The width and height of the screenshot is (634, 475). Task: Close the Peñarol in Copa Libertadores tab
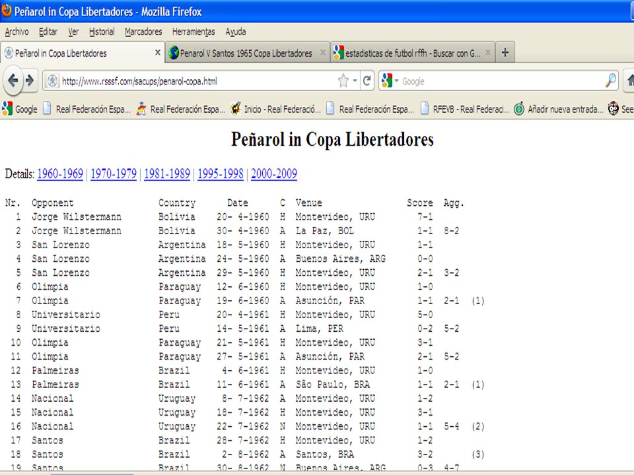coord(158,53)
